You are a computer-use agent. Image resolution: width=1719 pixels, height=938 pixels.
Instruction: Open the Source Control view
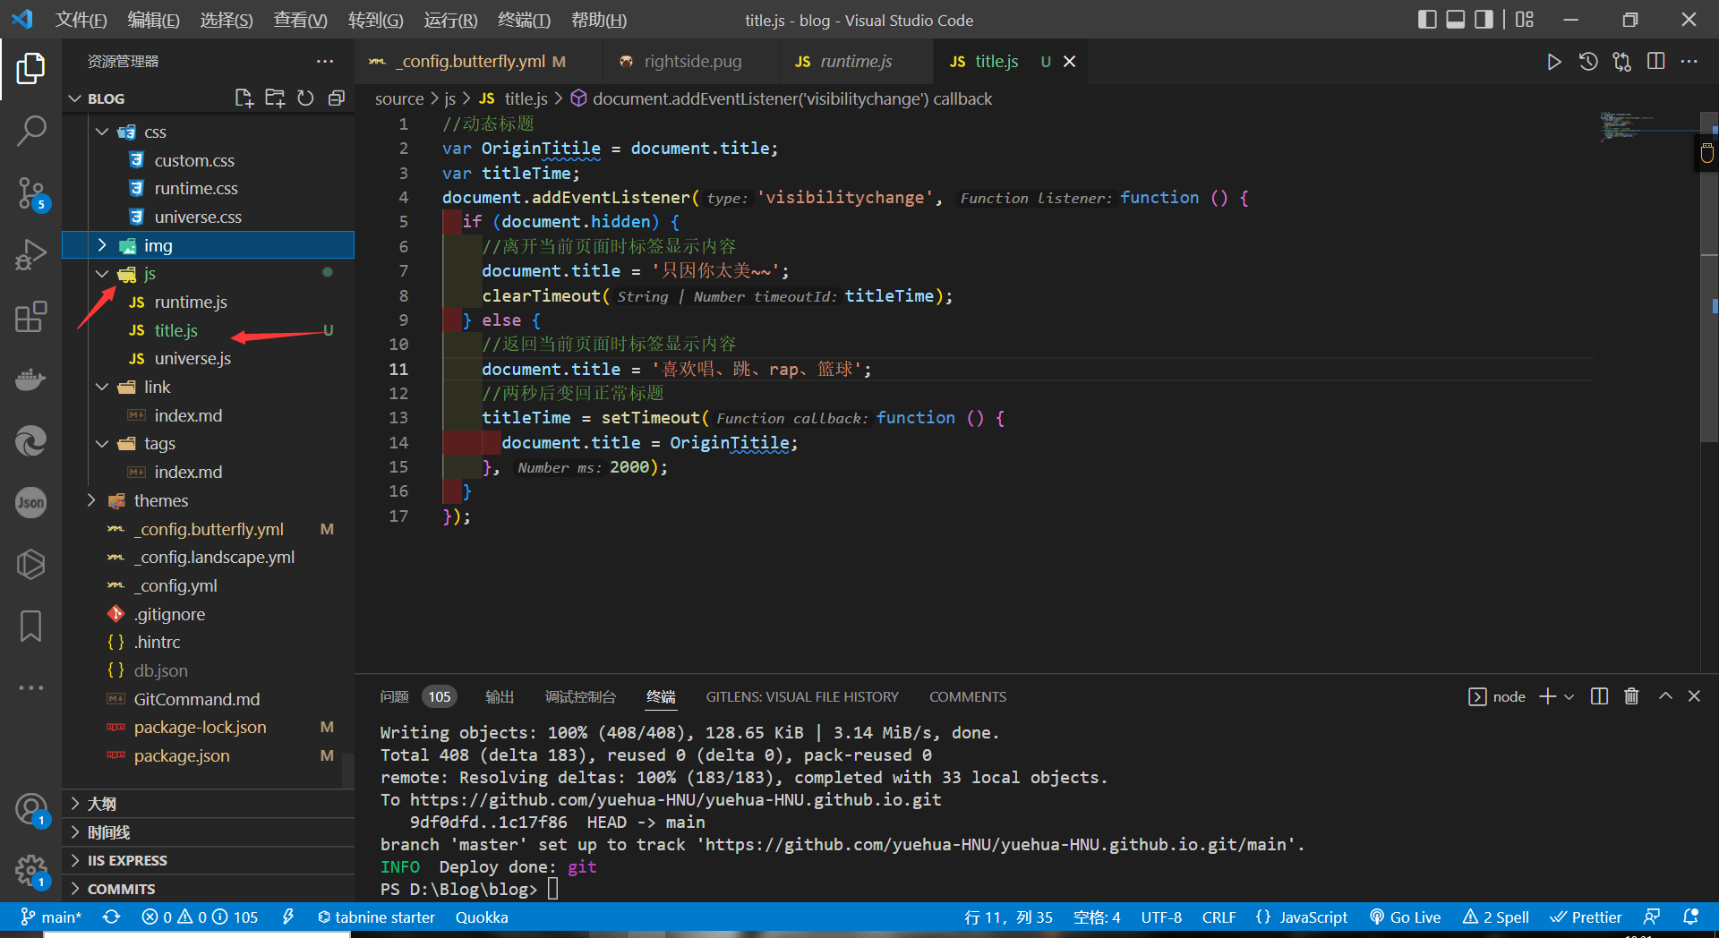pyautogui.click(x=30, y=192)
